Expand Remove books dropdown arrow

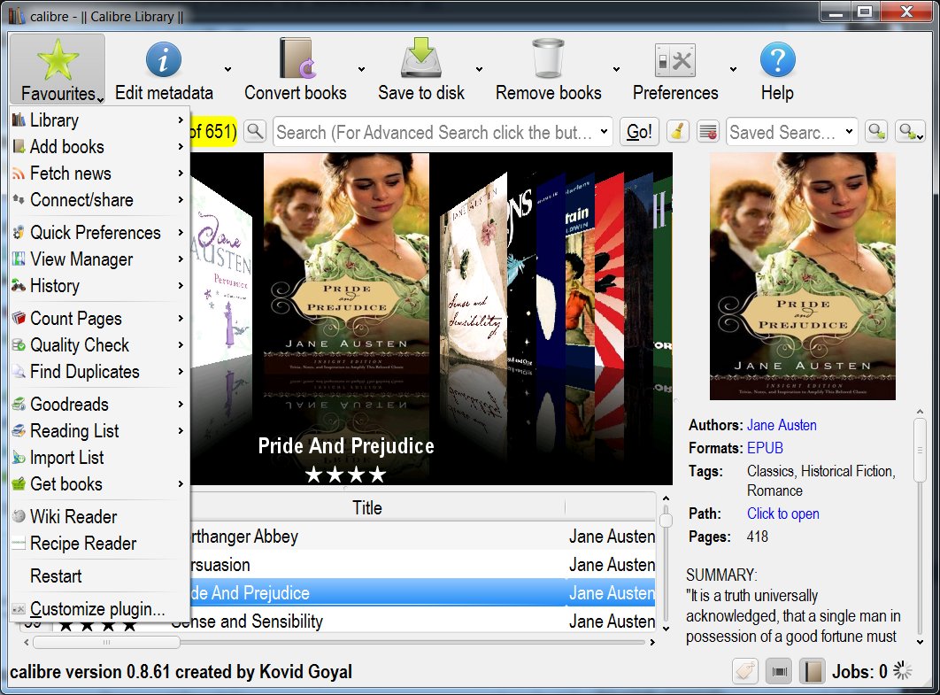[x=616, y=70]
